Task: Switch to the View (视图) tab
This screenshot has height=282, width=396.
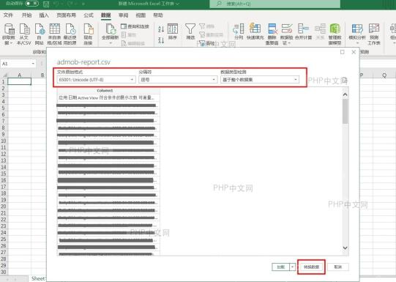Action: 141,15
